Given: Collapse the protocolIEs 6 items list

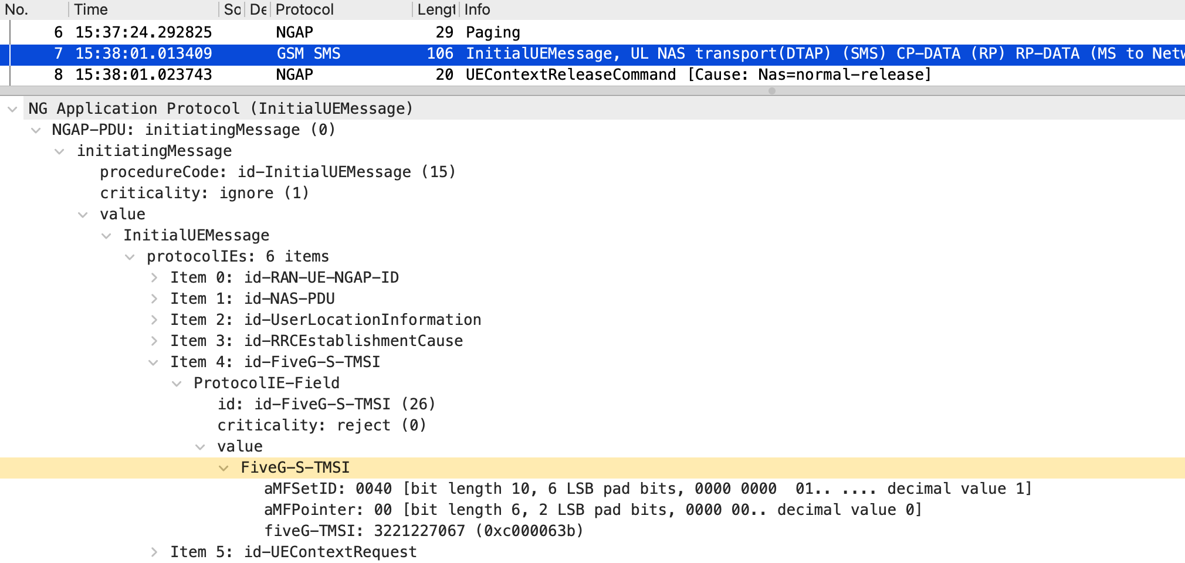Looking at the screenshot, I should click(130, 257).
